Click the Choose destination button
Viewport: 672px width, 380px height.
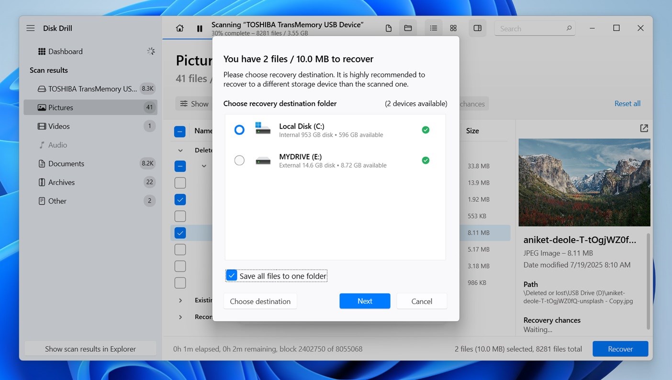tap(260, 301)
